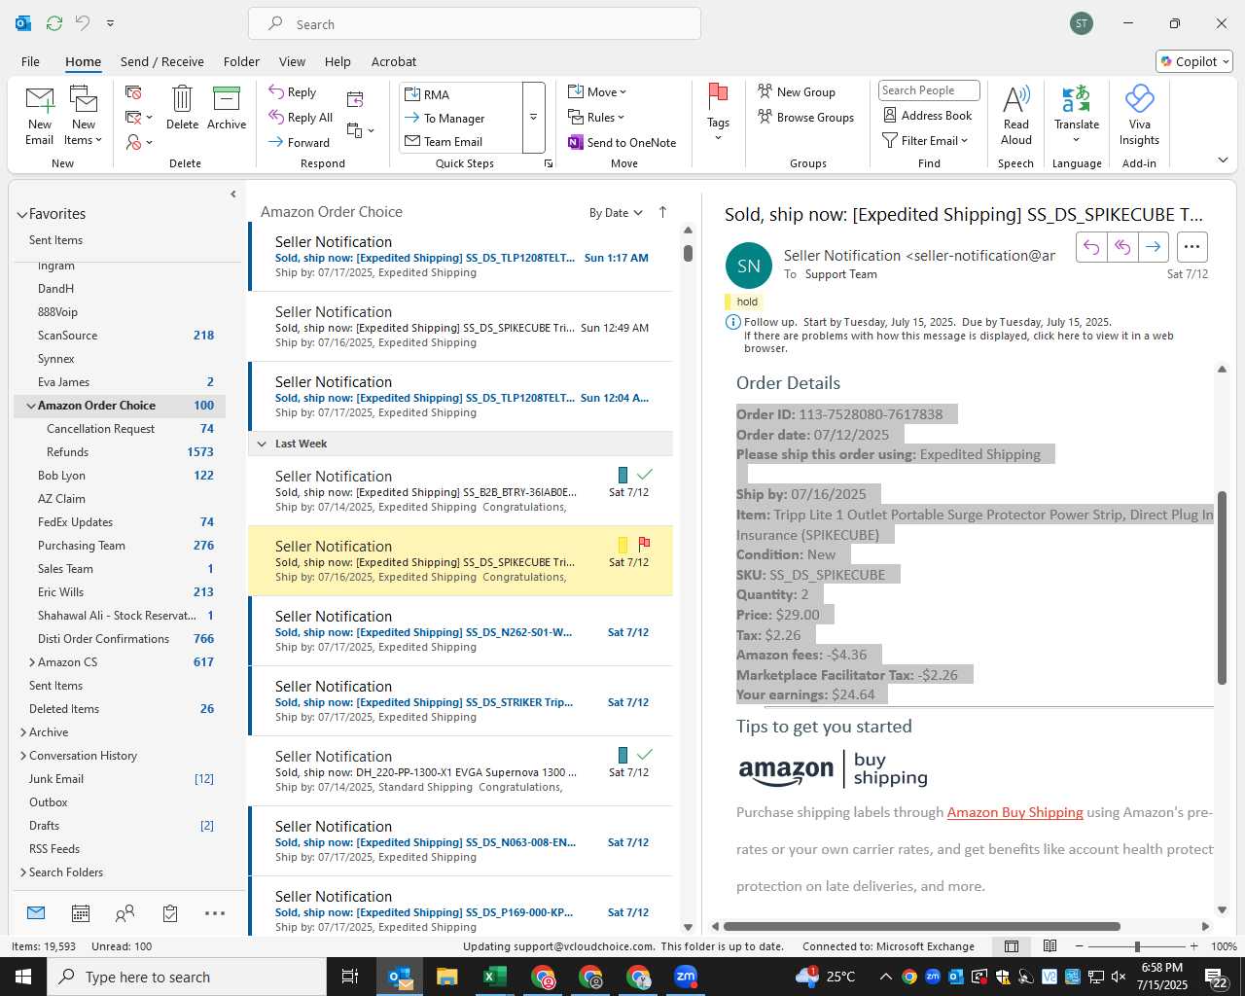Toggle the completed checkmark on EVGA Supernova message
The image size is (1245, 996).
click(x=644, y=754)
